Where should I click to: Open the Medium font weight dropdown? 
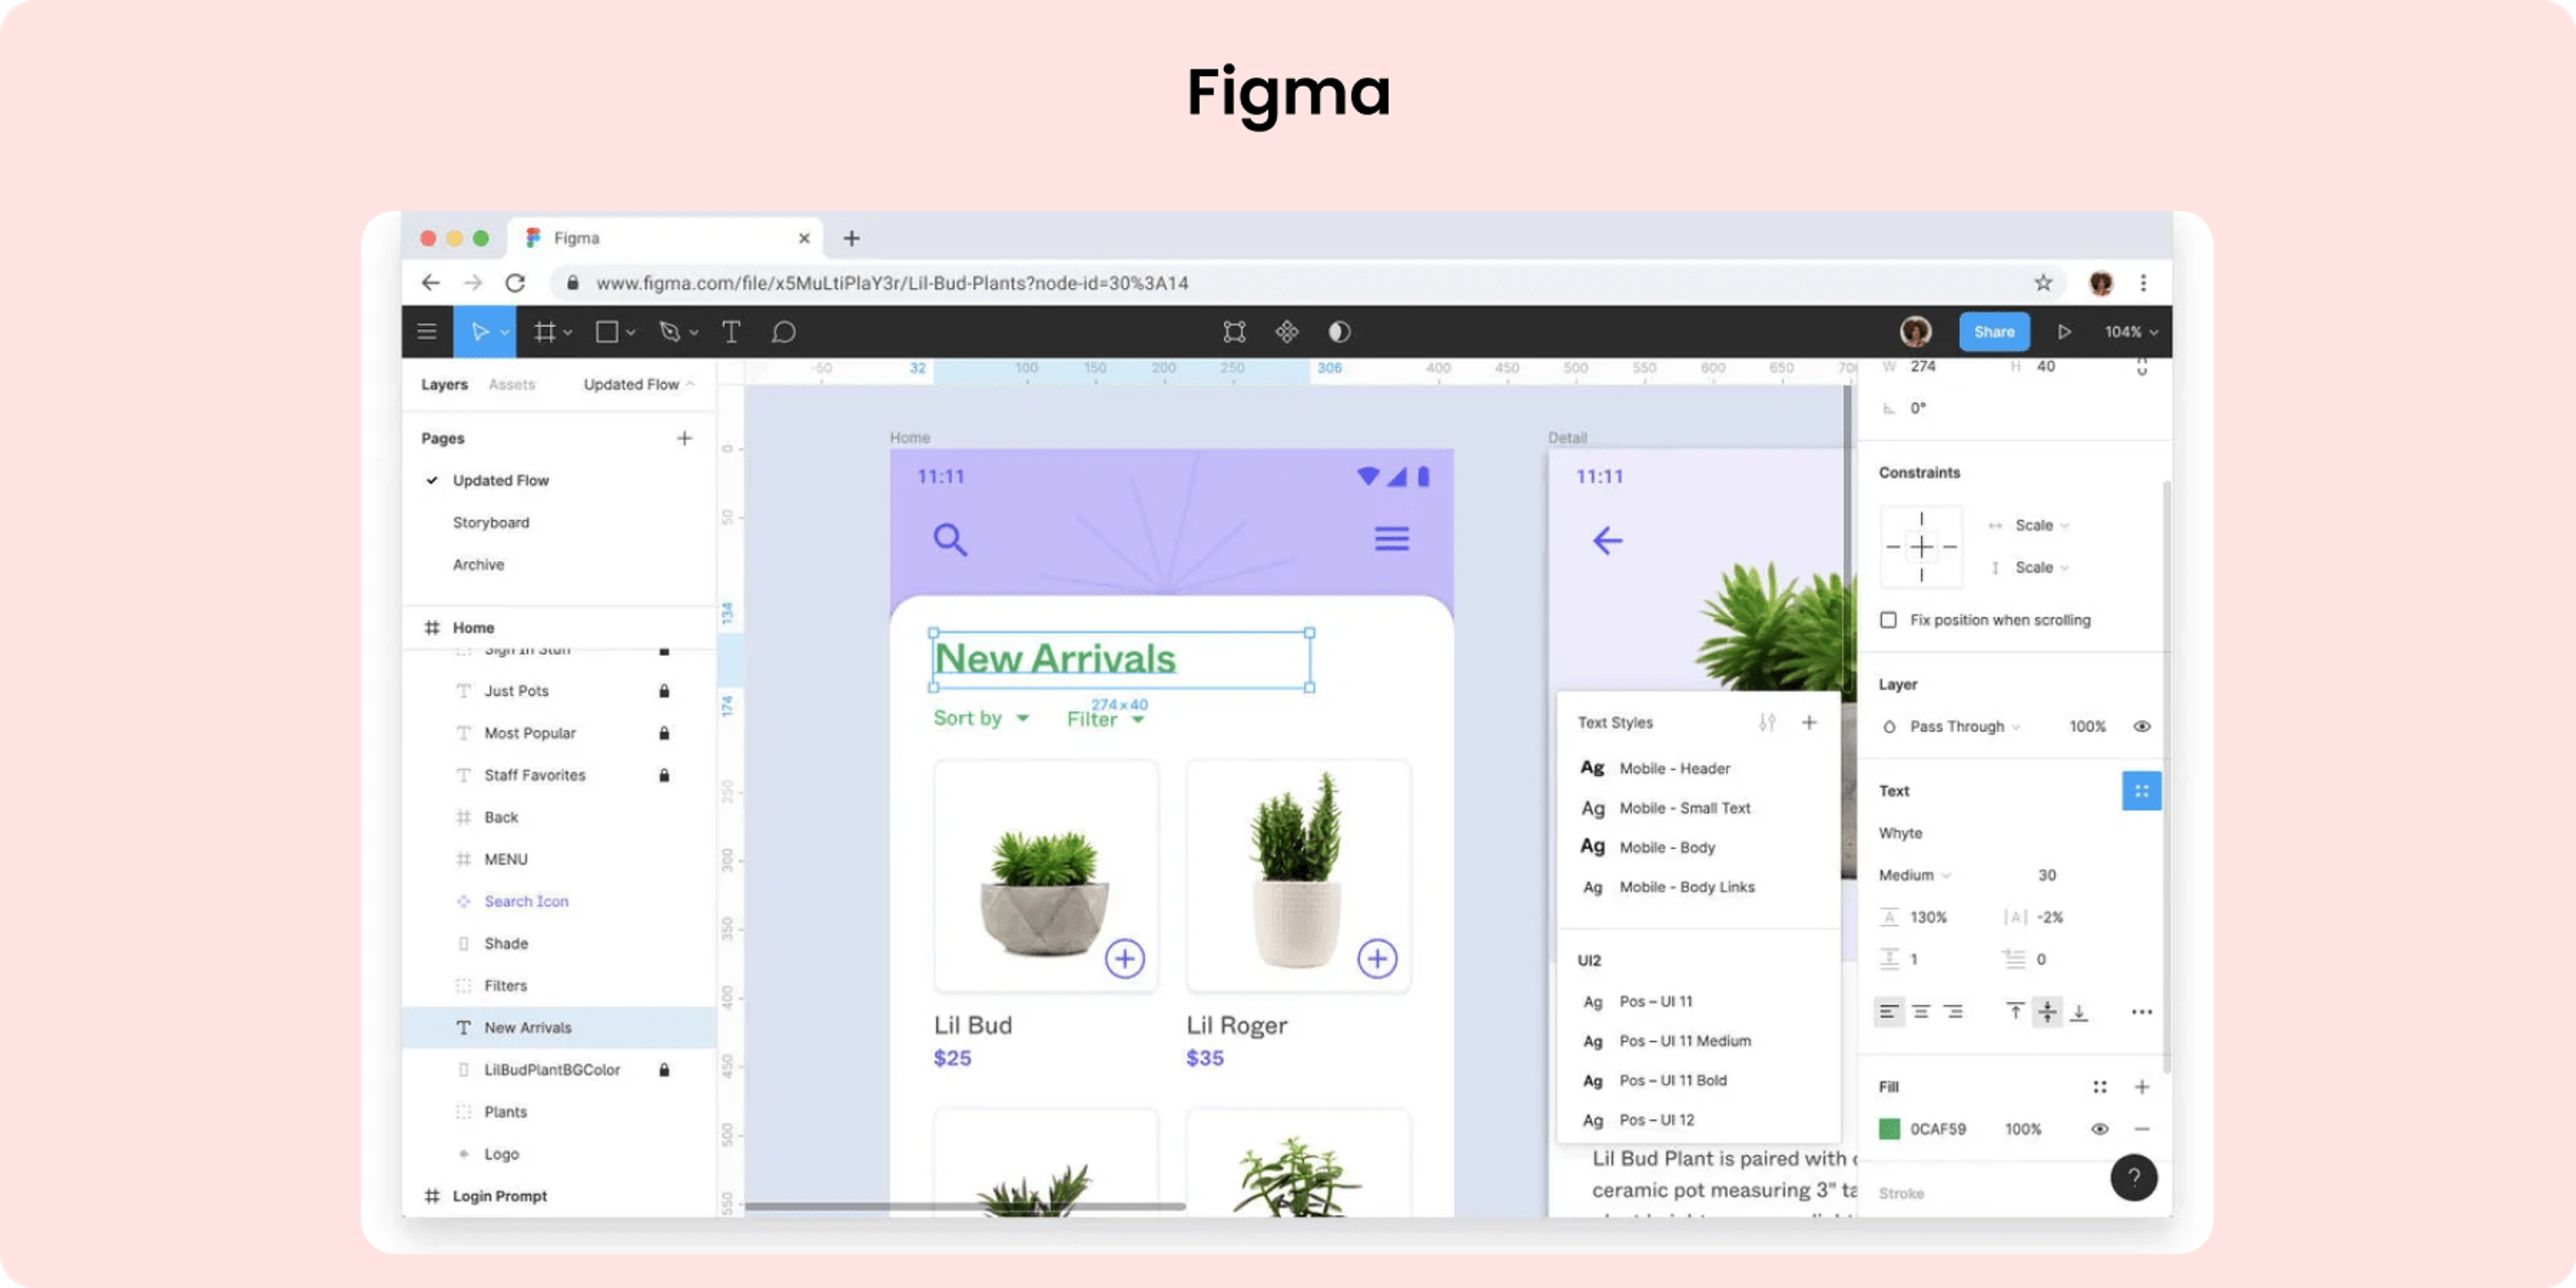click(1914, 875)
